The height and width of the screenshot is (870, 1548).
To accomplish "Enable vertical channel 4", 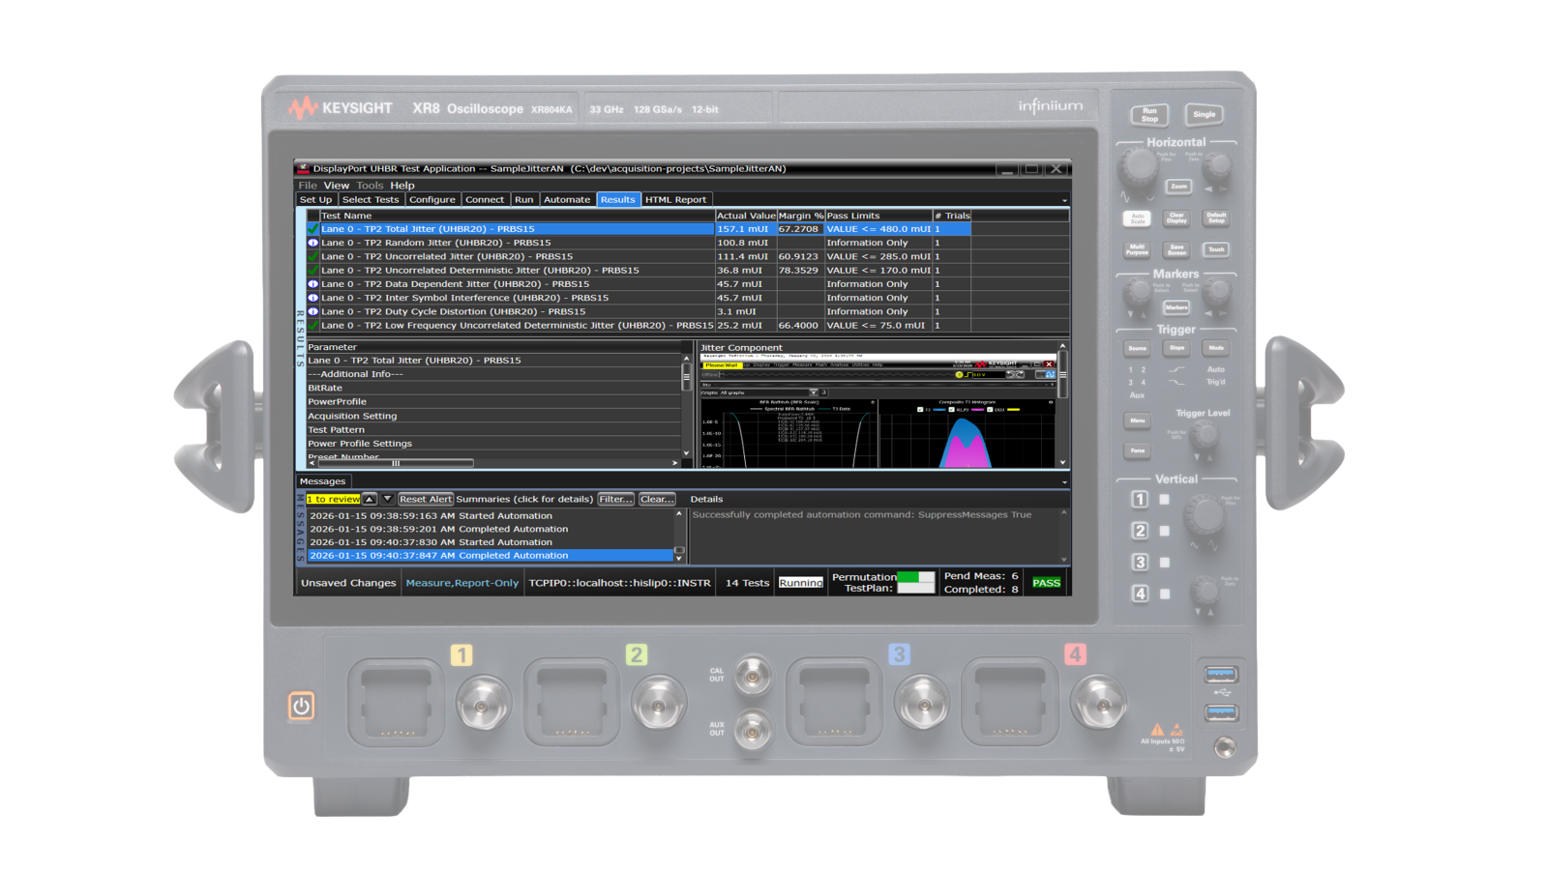I will [x=1139, y=593].
